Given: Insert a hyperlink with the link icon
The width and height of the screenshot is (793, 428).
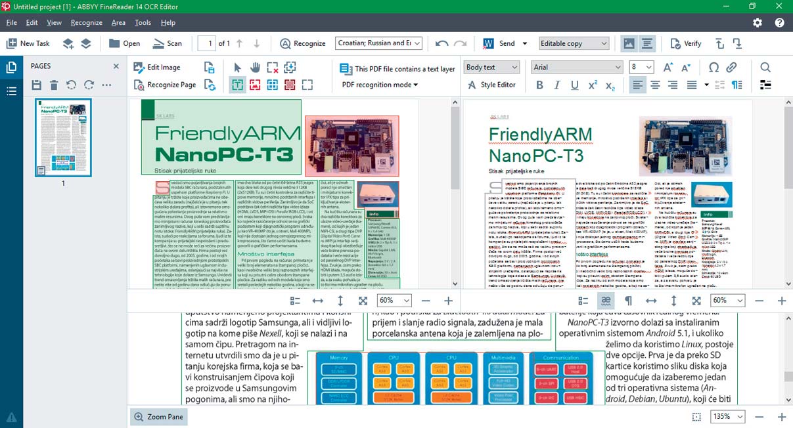Looking at the screenshot, I should coord(731,67).
